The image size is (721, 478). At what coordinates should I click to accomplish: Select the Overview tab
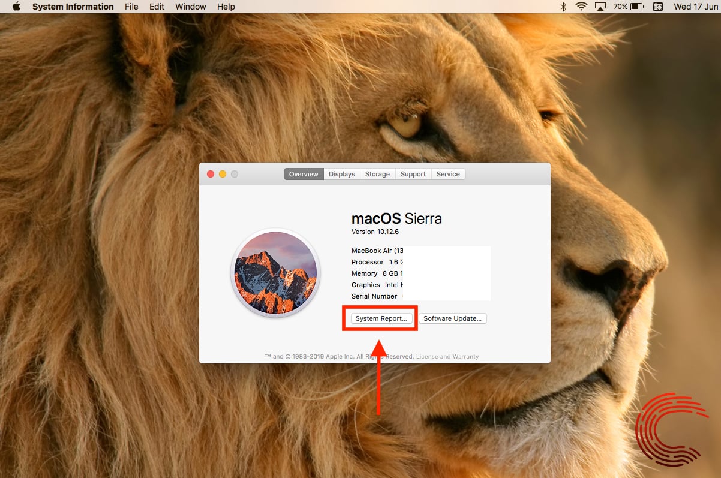click(304, 174)
